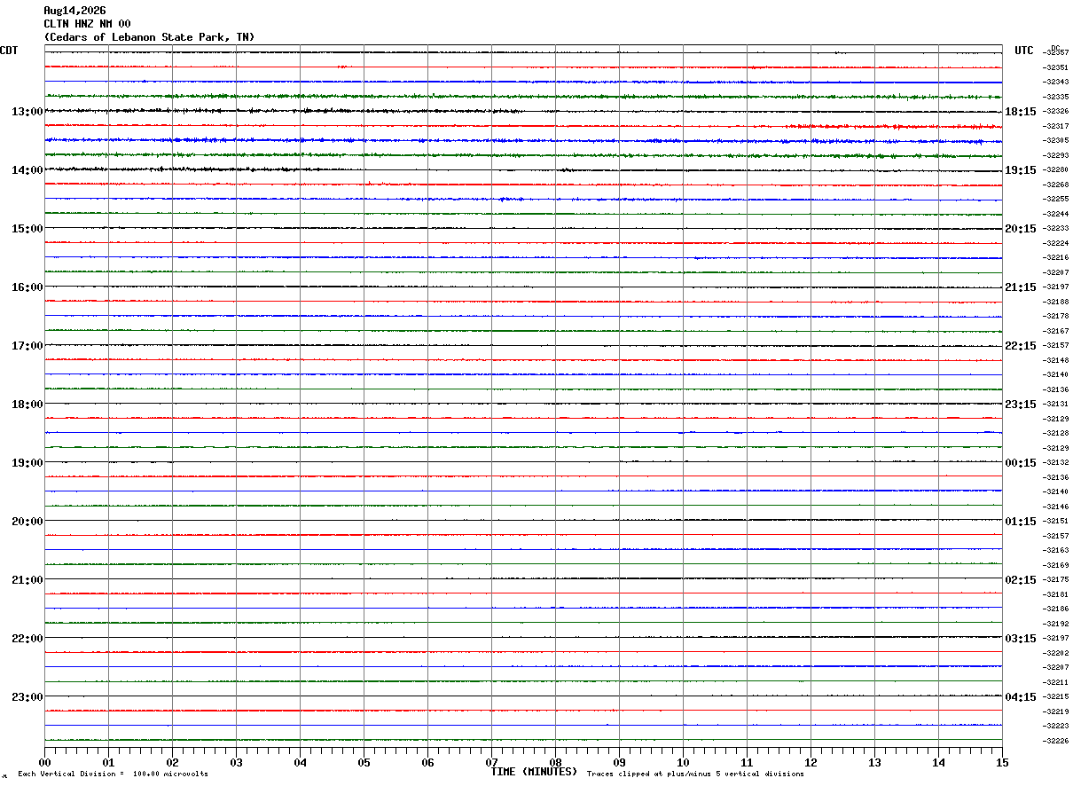Image resolution: width=1073 pixels, height=786 pixels.
Task: Click the Traces clipped at plus/minus 5 vertical divisions note
Action: pyautogui.click(x=695, y=774)
